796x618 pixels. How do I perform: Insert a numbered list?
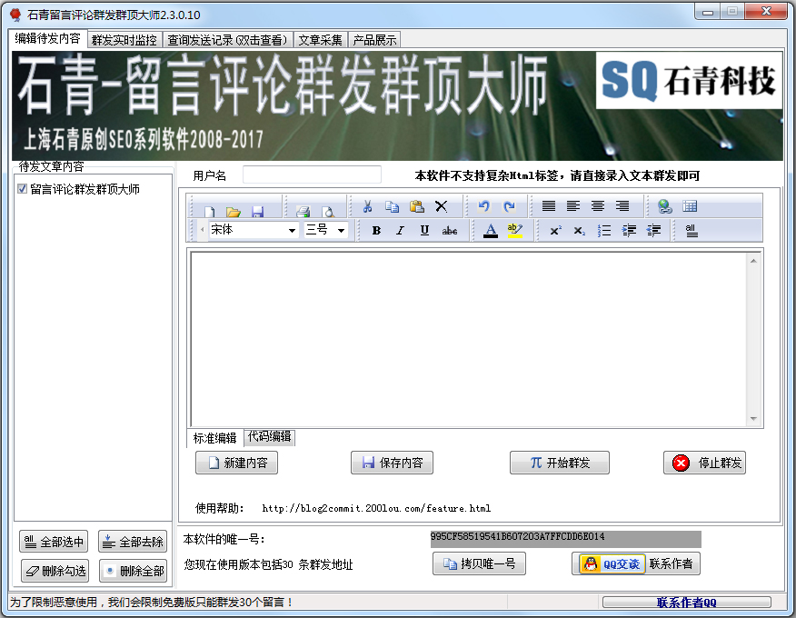point(604,231)
